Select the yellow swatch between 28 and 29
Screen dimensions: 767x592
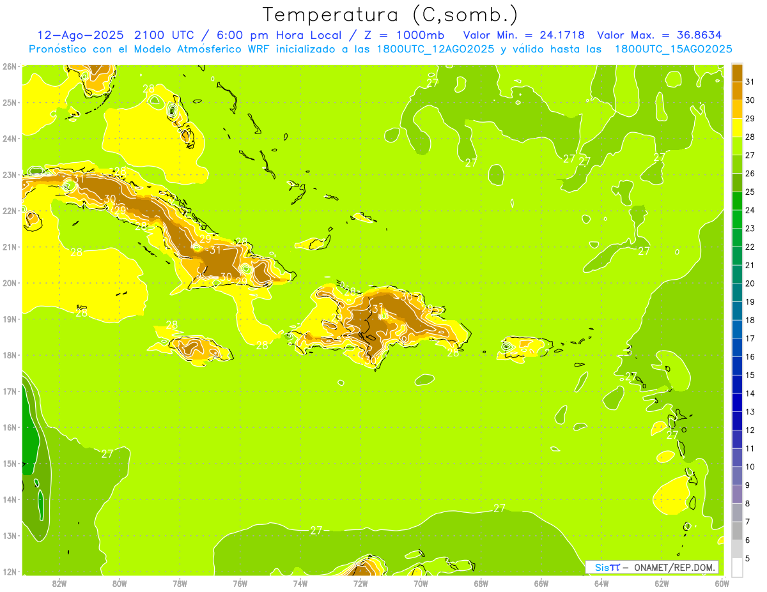(737, 127)
